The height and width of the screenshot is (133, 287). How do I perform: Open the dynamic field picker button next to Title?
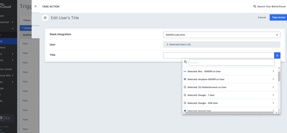[x=277, y=55]
